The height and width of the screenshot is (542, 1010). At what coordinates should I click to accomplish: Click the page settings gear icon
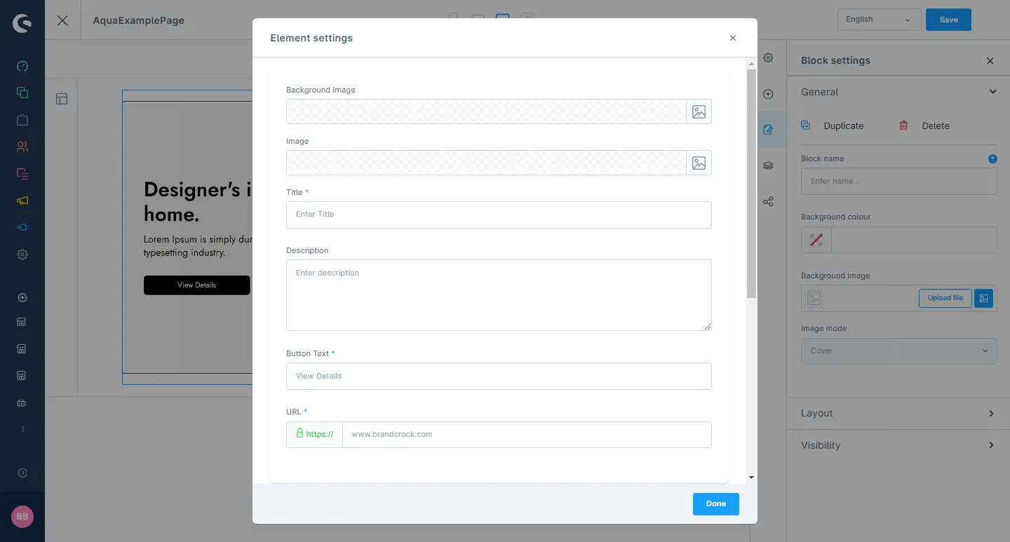(x=768, y=57)
